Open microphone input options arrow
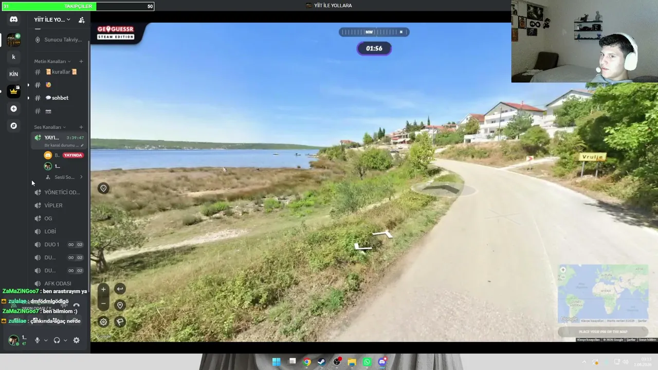Screen dimensions: 658x370 tap(46, 340)
